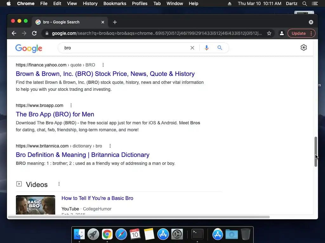Launch Launchpad rocket in Dock
The width and height of the screenshot is (325, 243).
[x=93, y=234]
